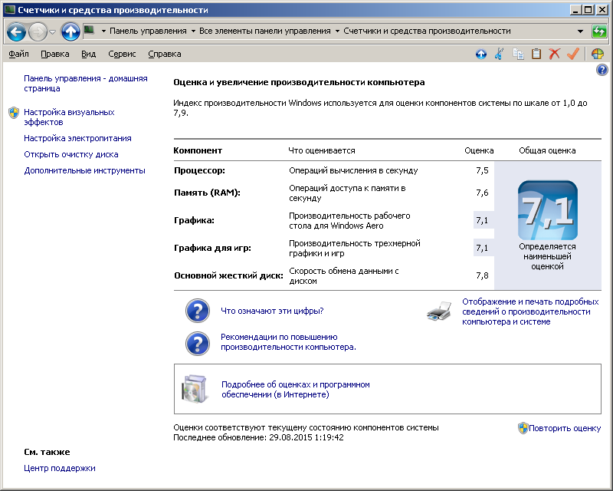Click the 7,1 overall score badge

(x=547, y=210)
